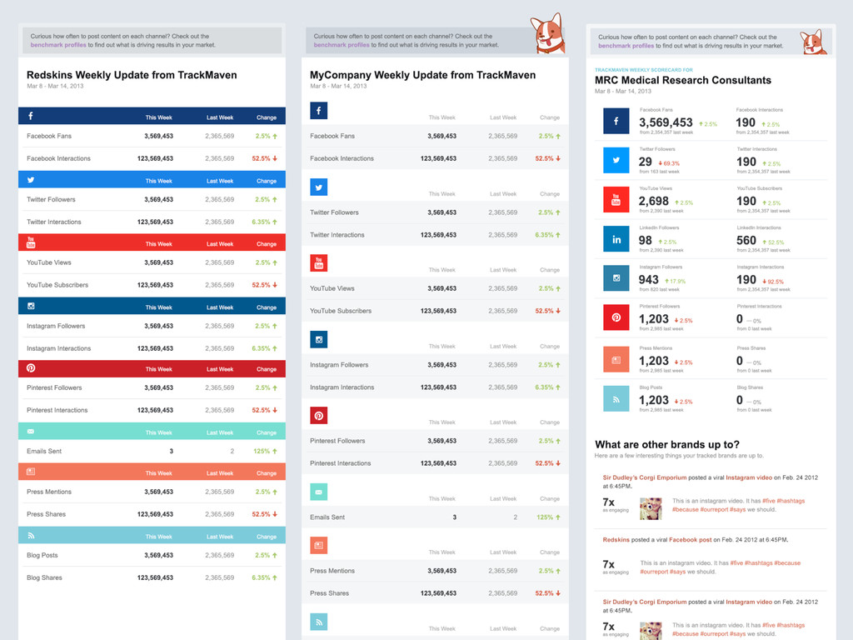Click Press Mentions row in Redskins panel
The image size is (853, 640).
coord(152,492)
